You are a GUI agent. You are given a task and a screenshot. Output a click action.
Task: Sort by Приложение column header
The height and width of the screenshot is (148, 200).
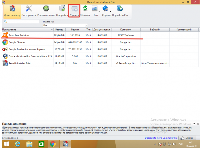pos(28,29)
